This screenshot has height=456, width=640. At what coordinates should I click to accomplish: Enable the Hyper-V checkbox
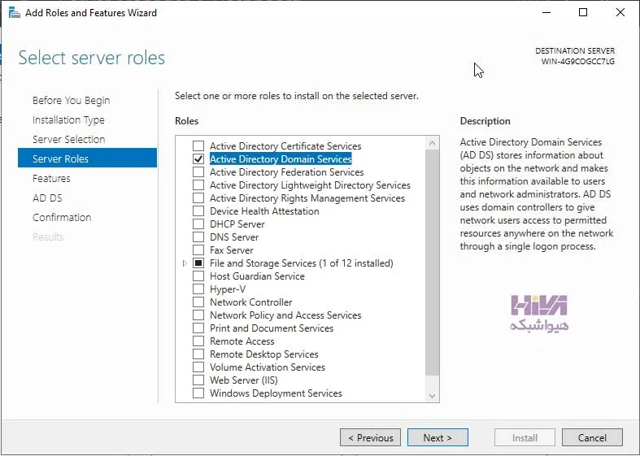[198, 289]
